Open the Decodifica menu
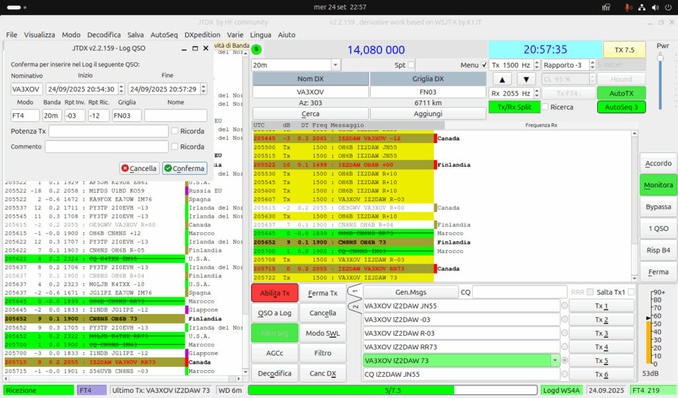Screen dimensions: 678x398 (x=104, y=34)
